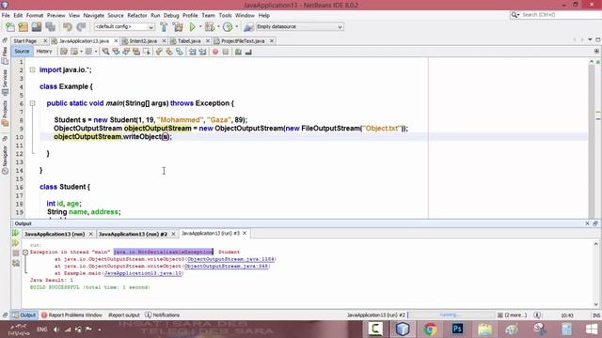The width and height of the screenshot is (602, 338).
Task: Close the Intent2.java tab
Action: (164, 40)
